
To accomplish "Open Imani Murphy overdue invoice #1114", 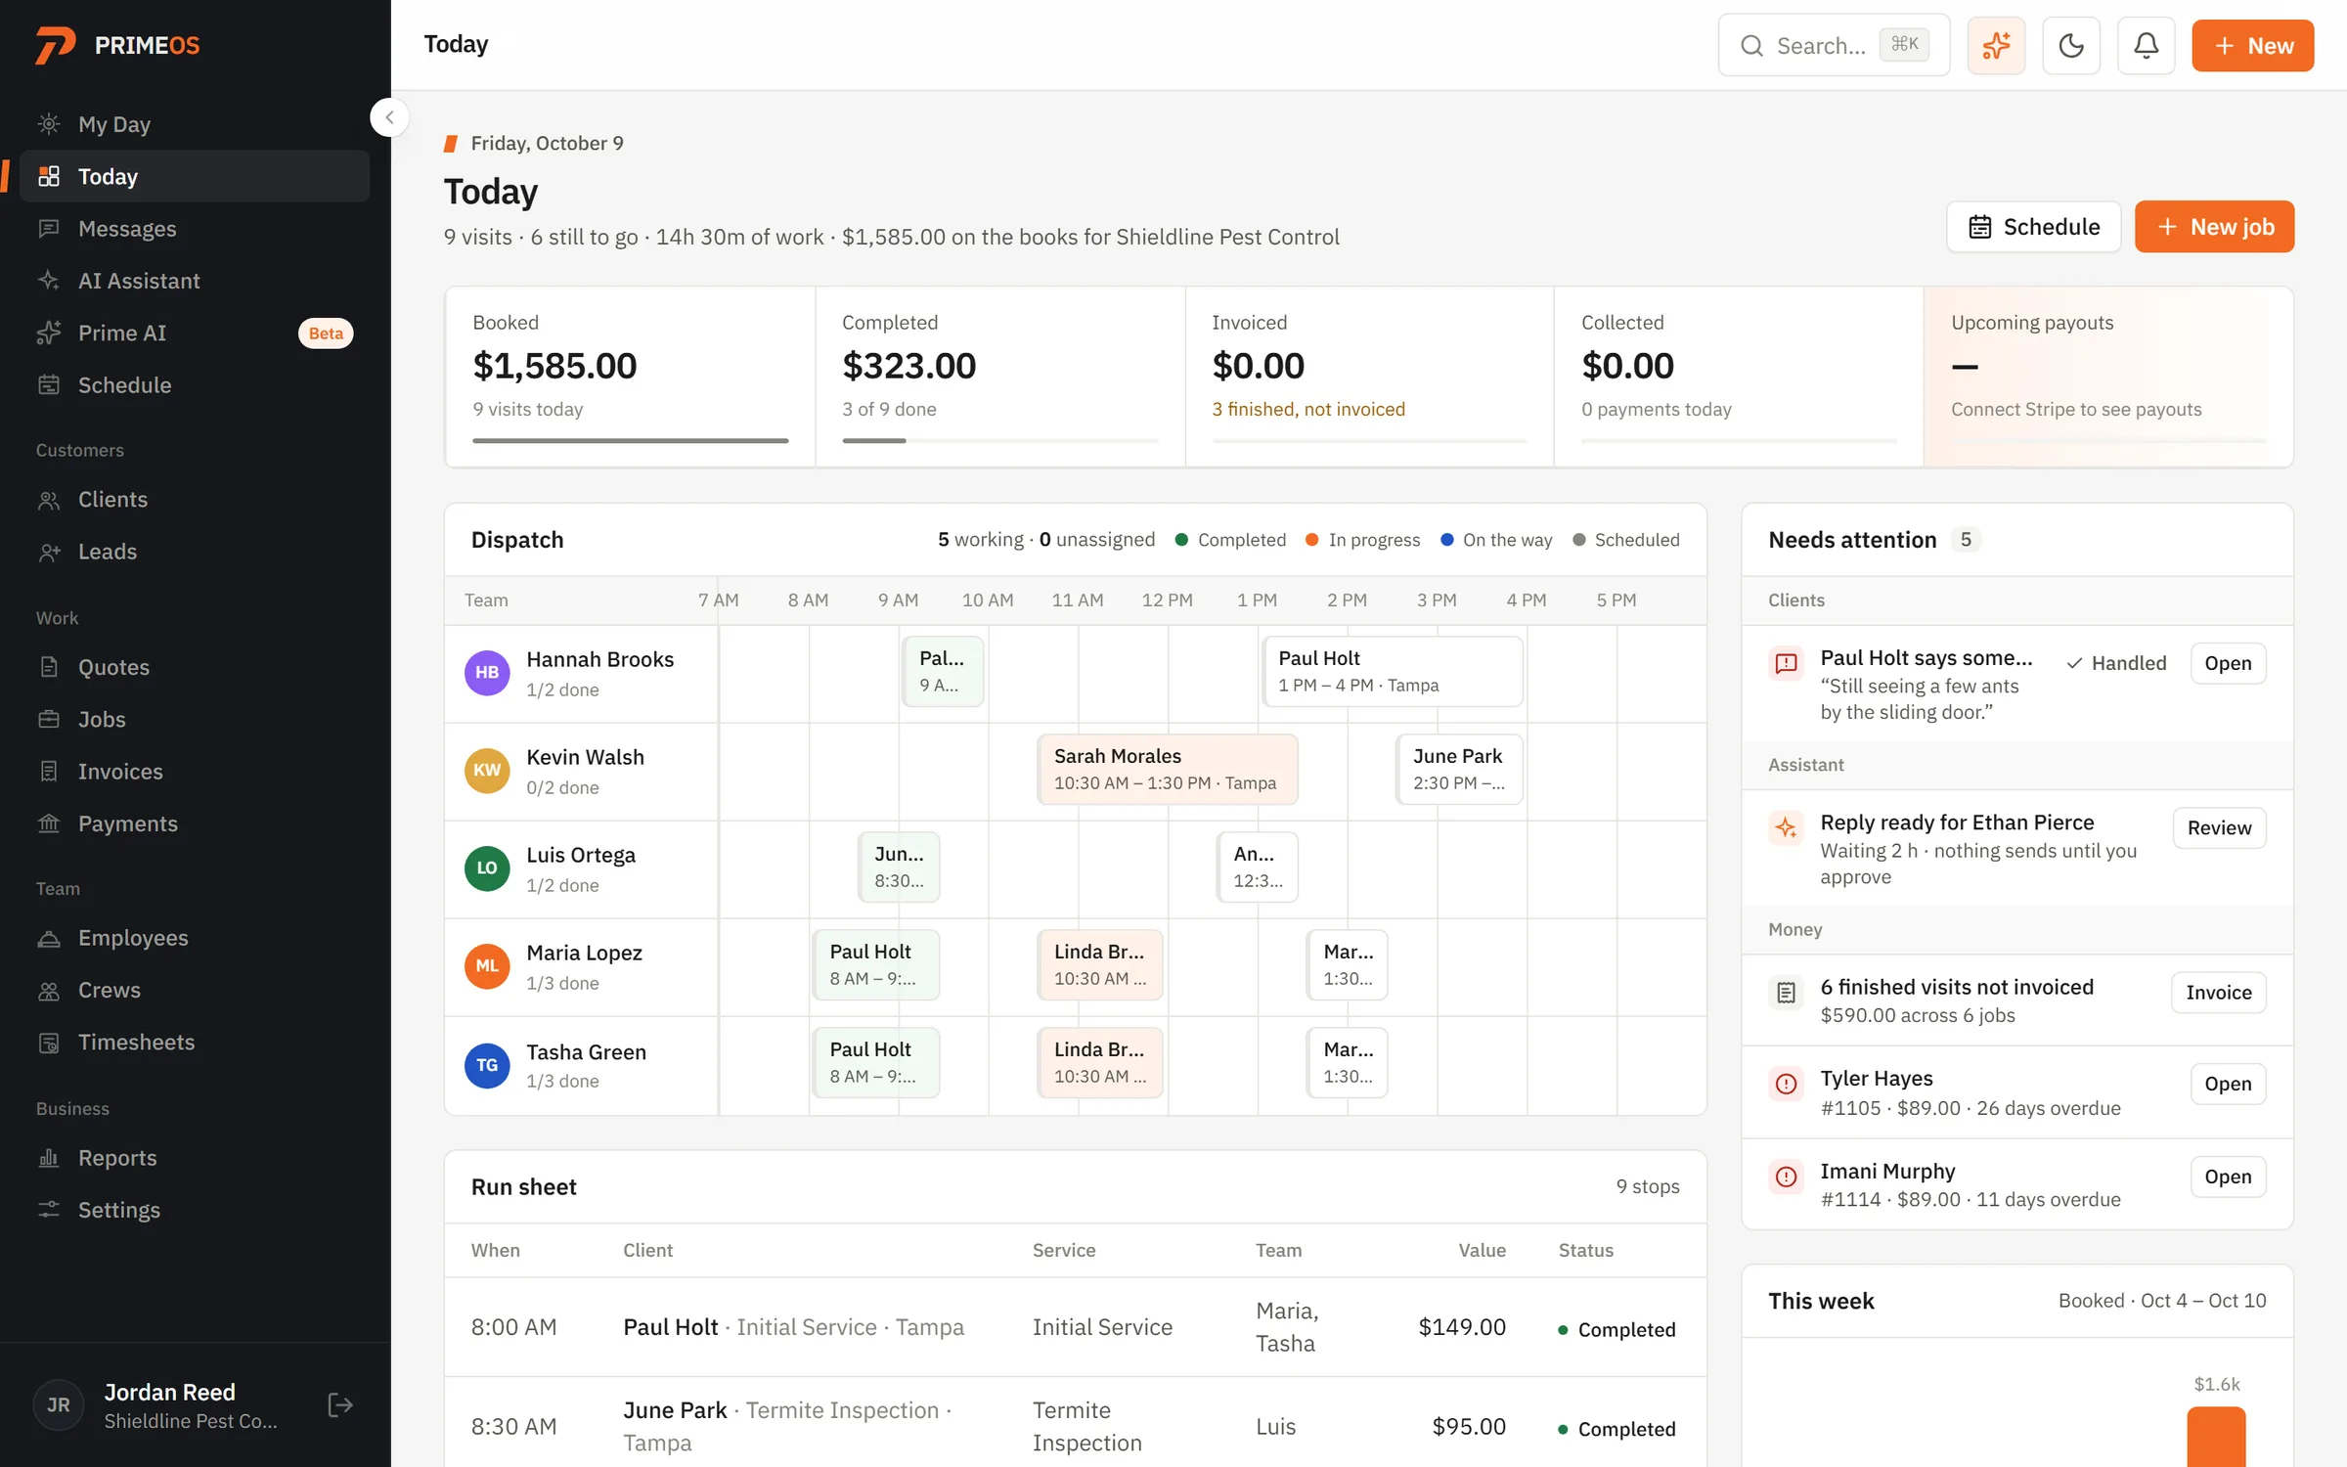I will coord(2228,1177).
